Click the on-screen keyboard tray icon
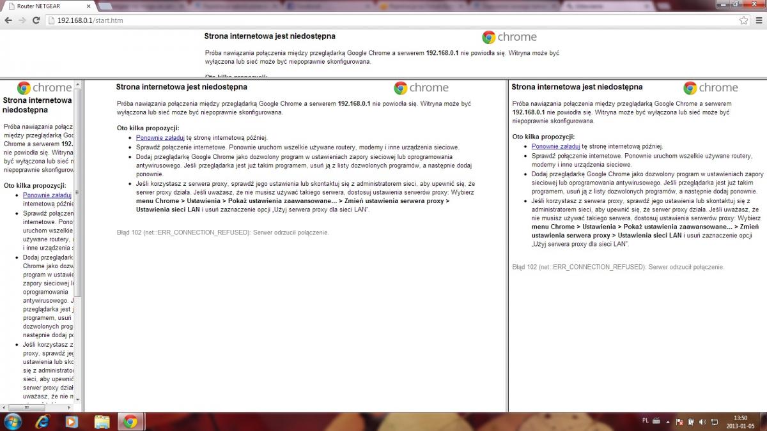This screenshot has height=431, width=767. click(656, 421)
